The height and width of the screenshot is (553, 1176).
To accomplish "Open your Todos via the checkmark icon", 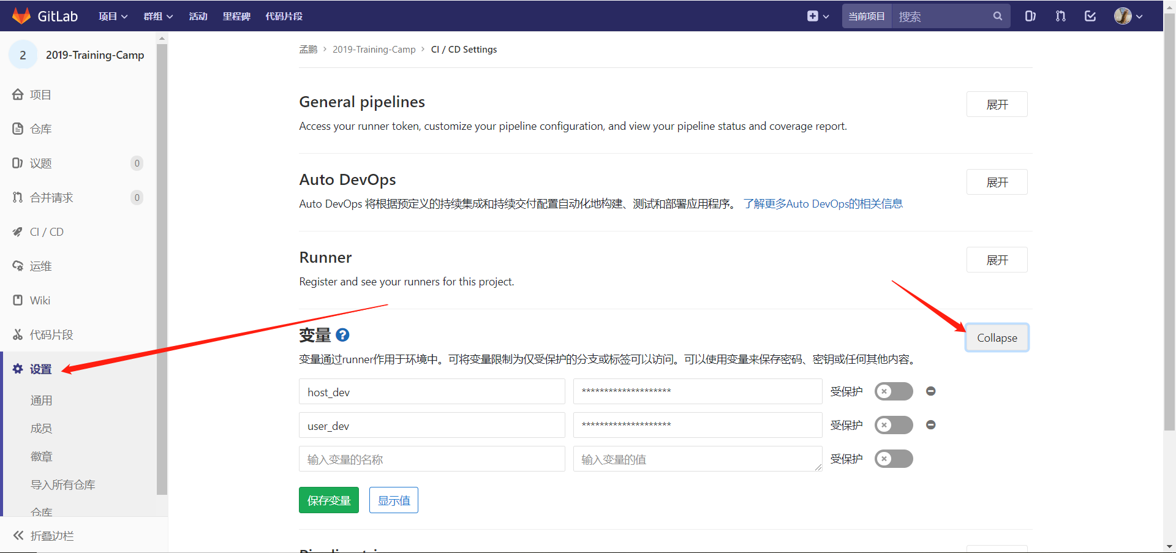I will point(1090,16).
